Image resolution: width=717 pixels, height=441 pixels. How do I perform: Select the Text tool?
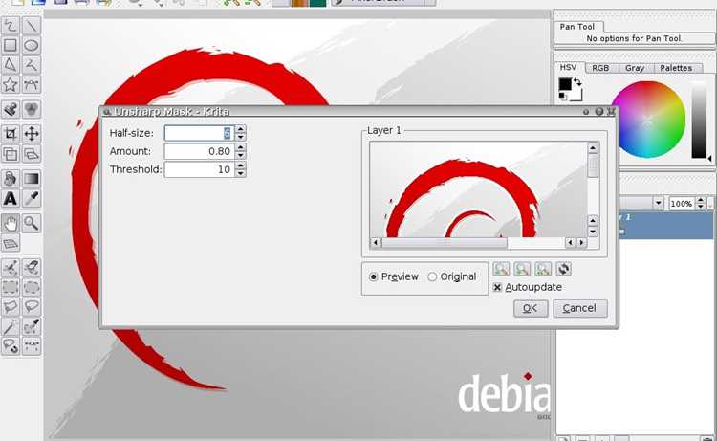click(x=11, y=199)
